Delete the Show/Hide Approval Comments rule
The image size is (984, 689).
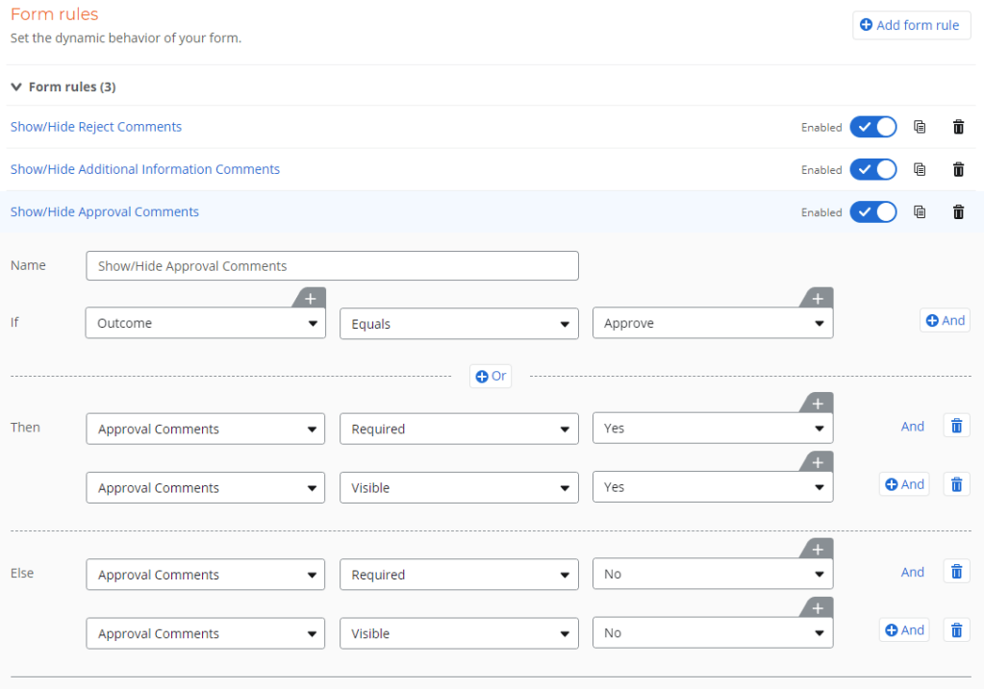pos(958,212)
